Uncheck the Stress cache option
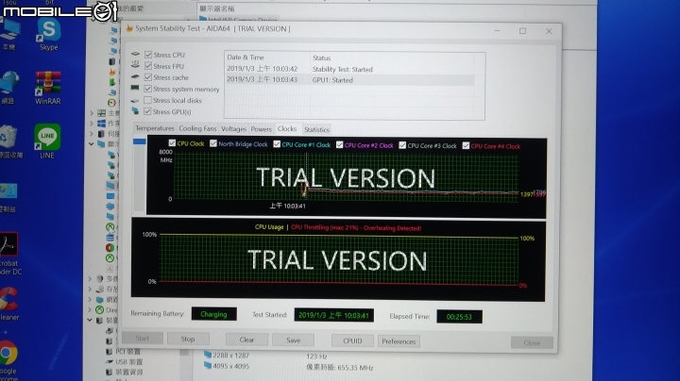 pos(148,77)
